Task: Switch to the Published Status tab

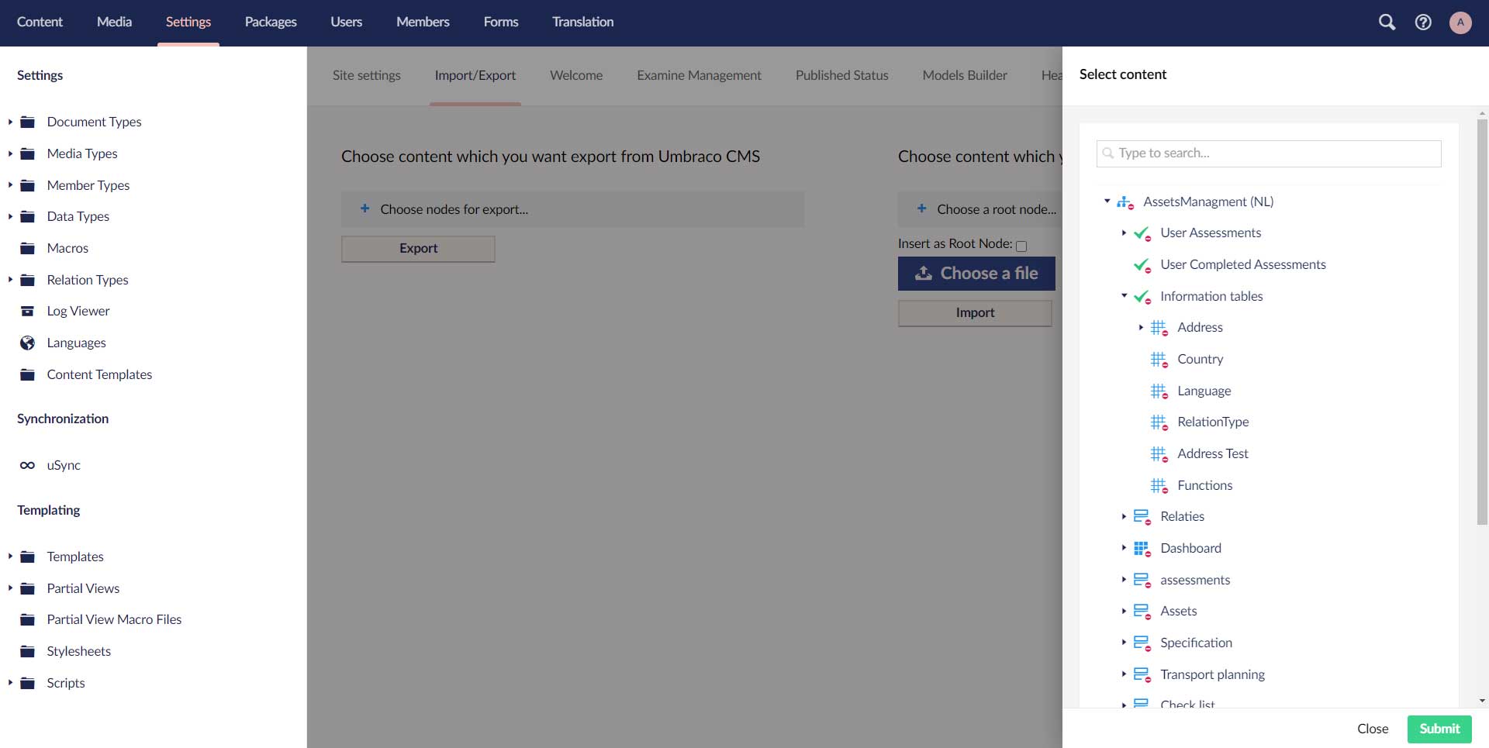Action: (841, 75)
